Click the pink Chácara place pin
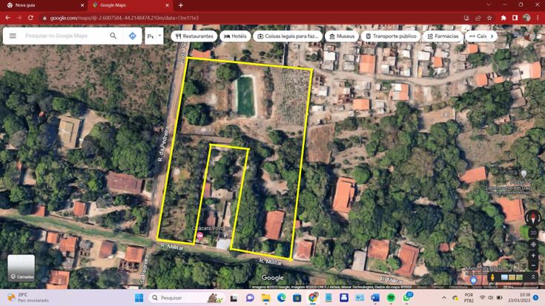The height and width of the screenshot is (306, 545). tap(200, 236)
